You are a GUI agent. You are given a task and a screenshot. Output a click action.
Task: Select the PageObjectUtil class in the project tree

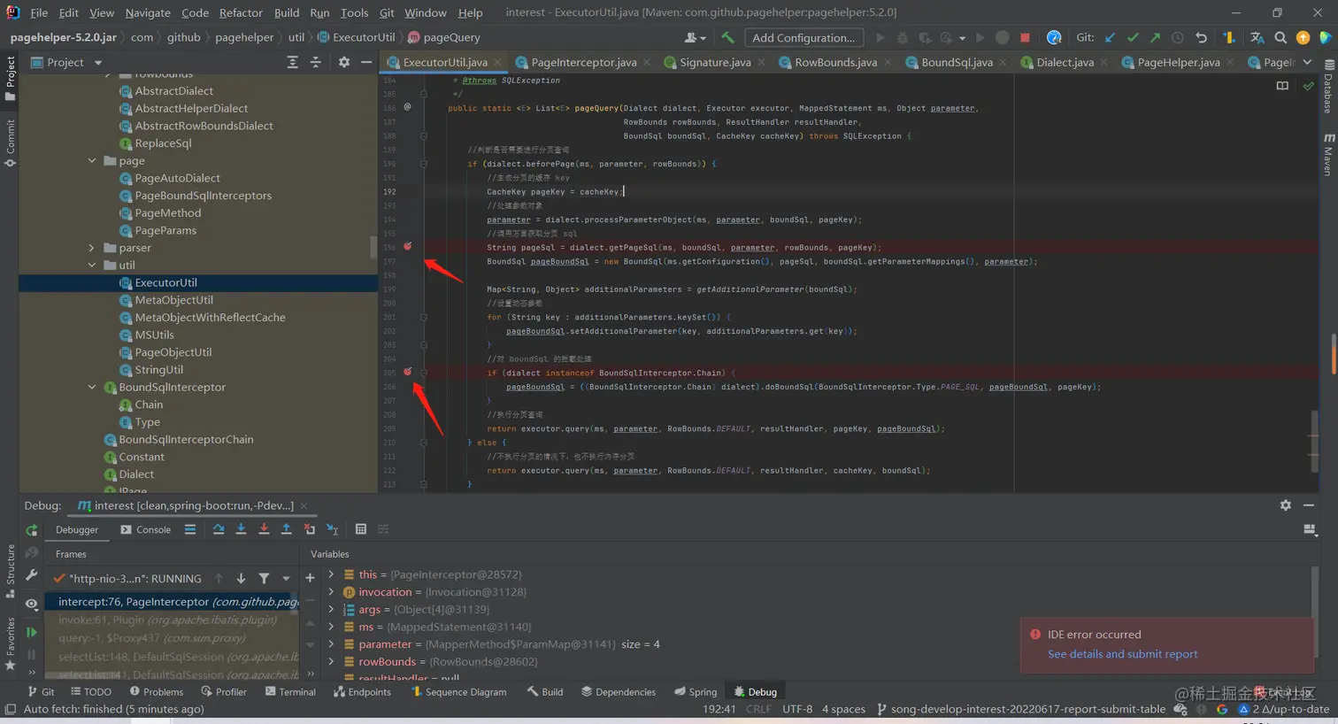point(173,352)
